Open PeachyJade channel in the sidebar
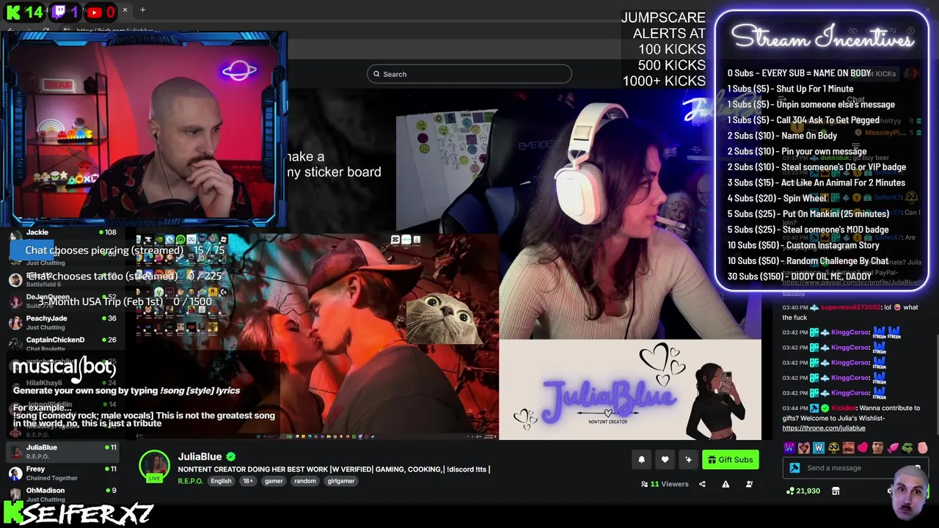Screen dimensions: 939x528 62,322
